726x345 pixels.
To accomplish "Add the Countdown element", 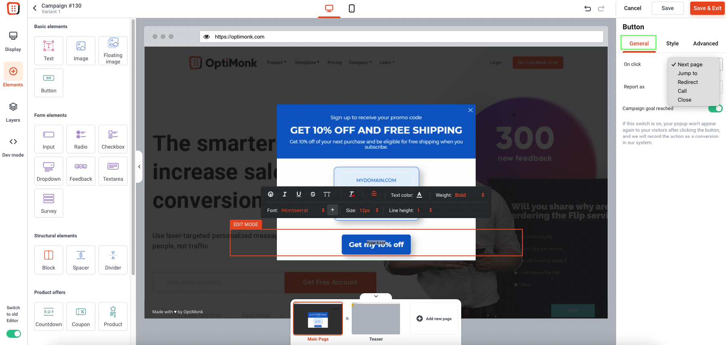I will click(49, 316).
